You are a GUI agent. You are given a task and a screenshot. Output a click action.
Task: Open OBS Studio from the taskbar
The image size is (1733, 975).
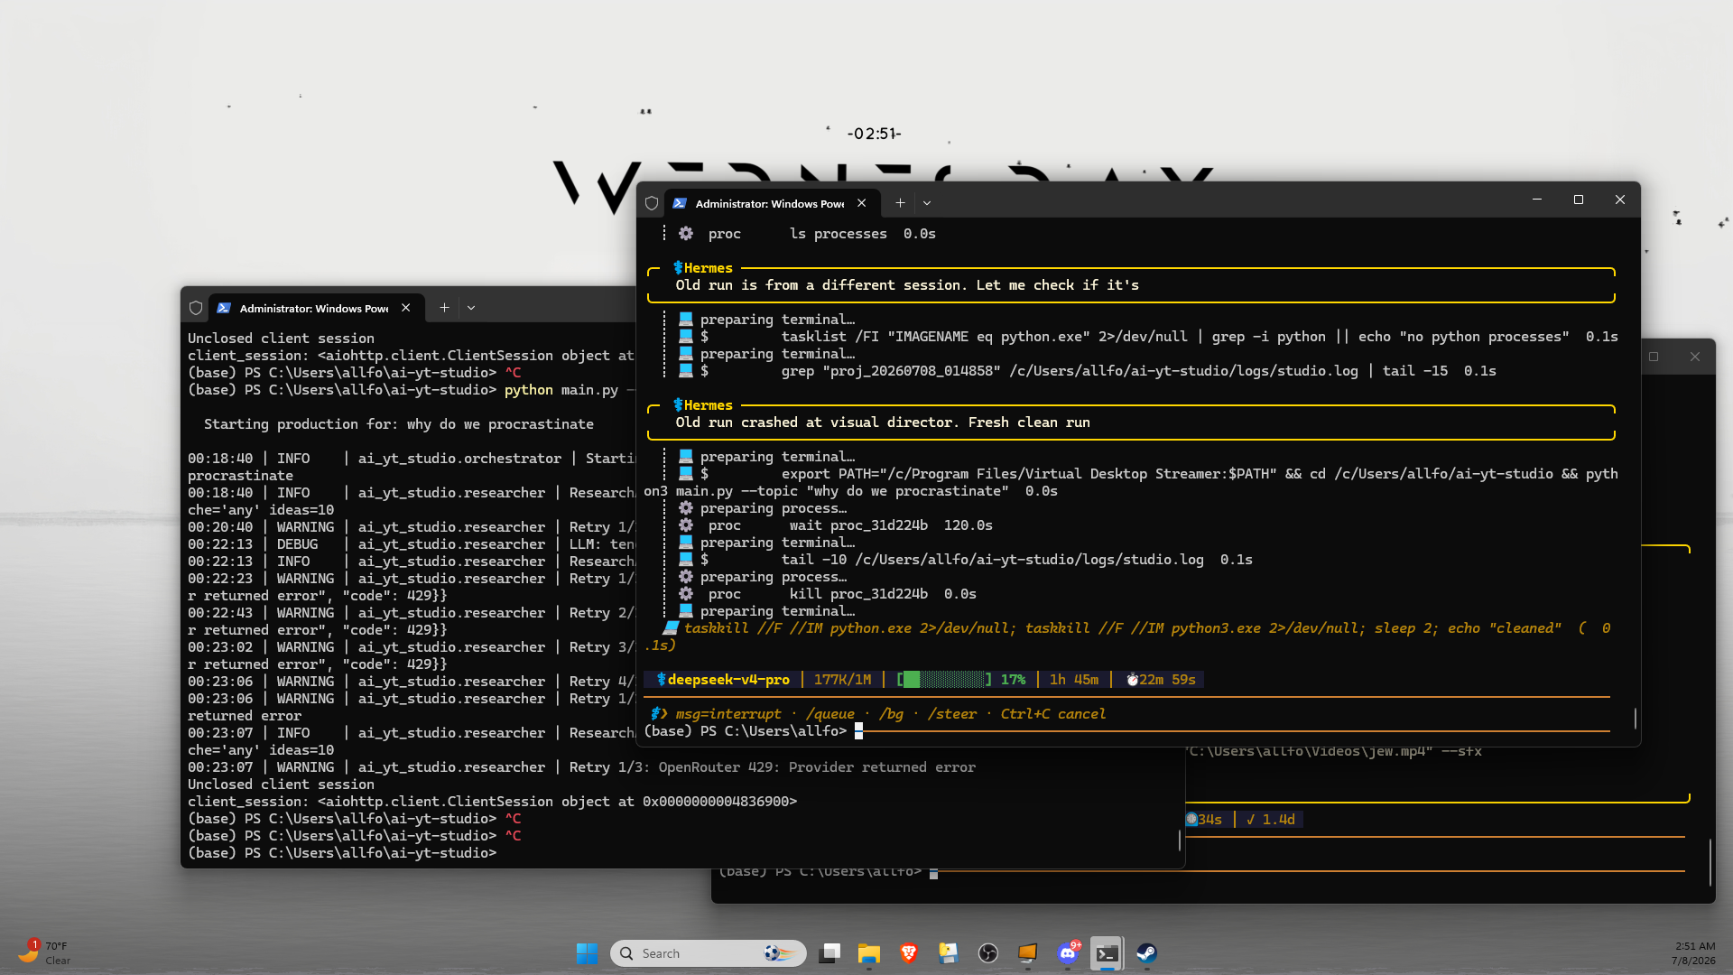point(988,953)
